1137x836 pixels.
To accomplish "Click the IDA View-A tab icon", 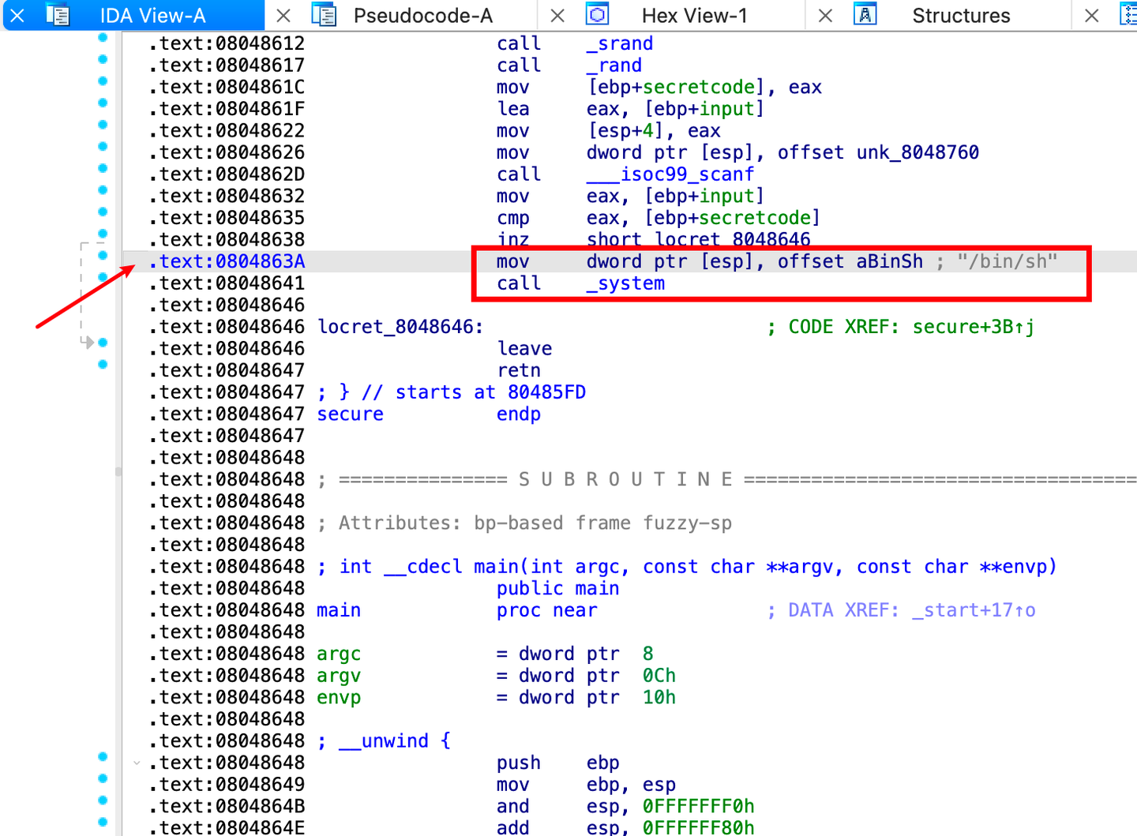I will tap(58, 15).
